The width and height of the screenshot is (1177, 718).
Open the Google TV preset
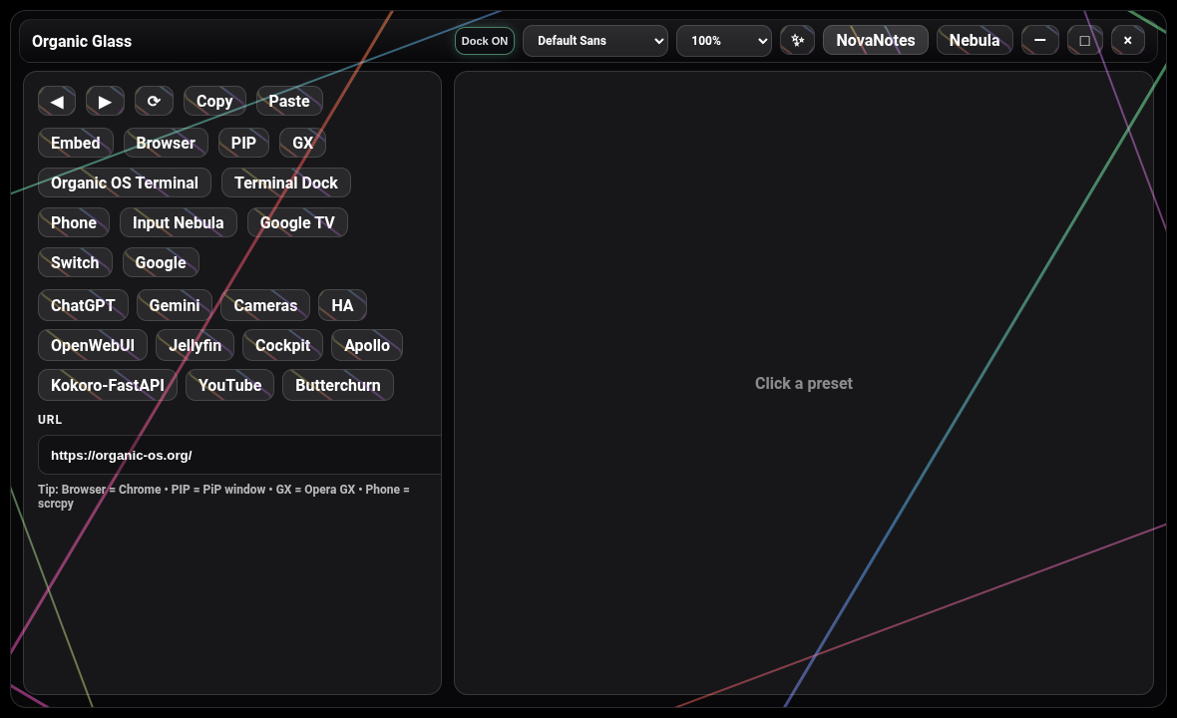tap(297, 222)
